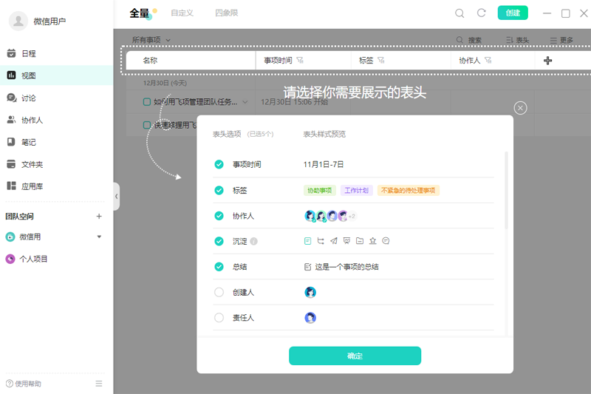Click the search magnifier icon in top bar
This screenshot has height=394, width=591.
460,13
